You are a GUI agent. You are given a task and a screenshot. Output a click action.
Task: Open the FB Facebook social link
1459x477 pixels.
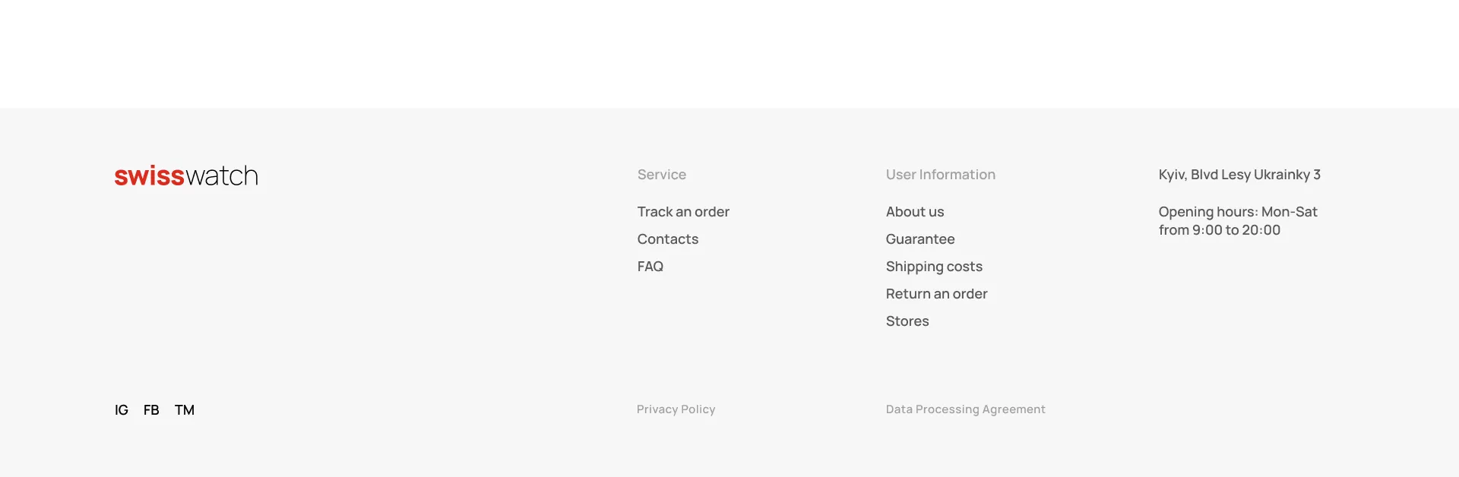151,409
